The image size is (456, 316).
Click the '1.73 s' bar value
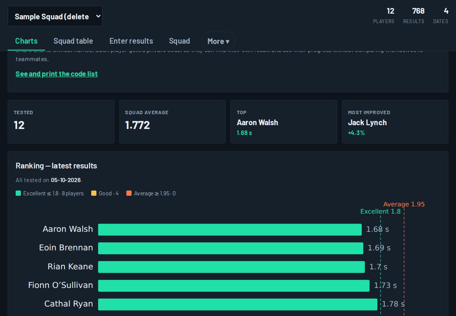pos(385,285)
